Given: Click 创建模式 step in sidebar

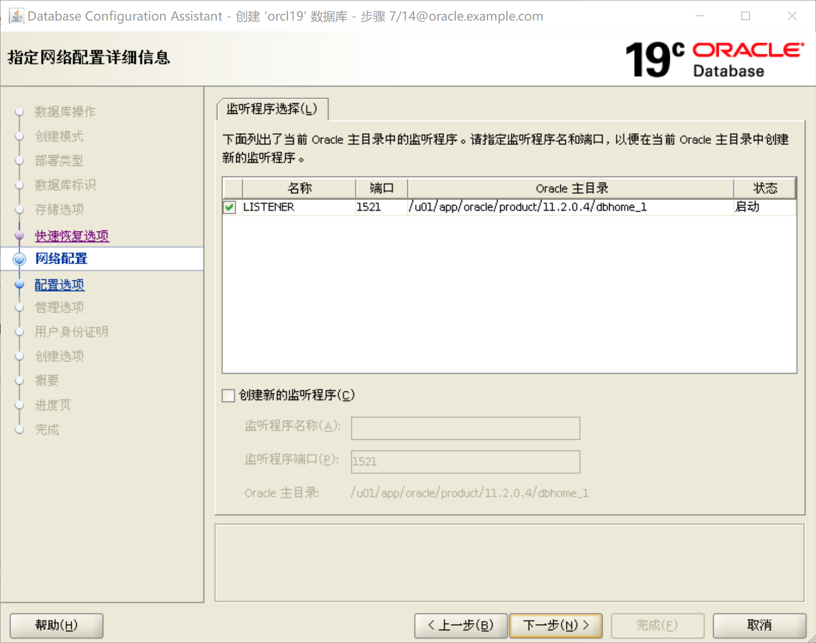Looking at the screenshot, I should 59,136.
